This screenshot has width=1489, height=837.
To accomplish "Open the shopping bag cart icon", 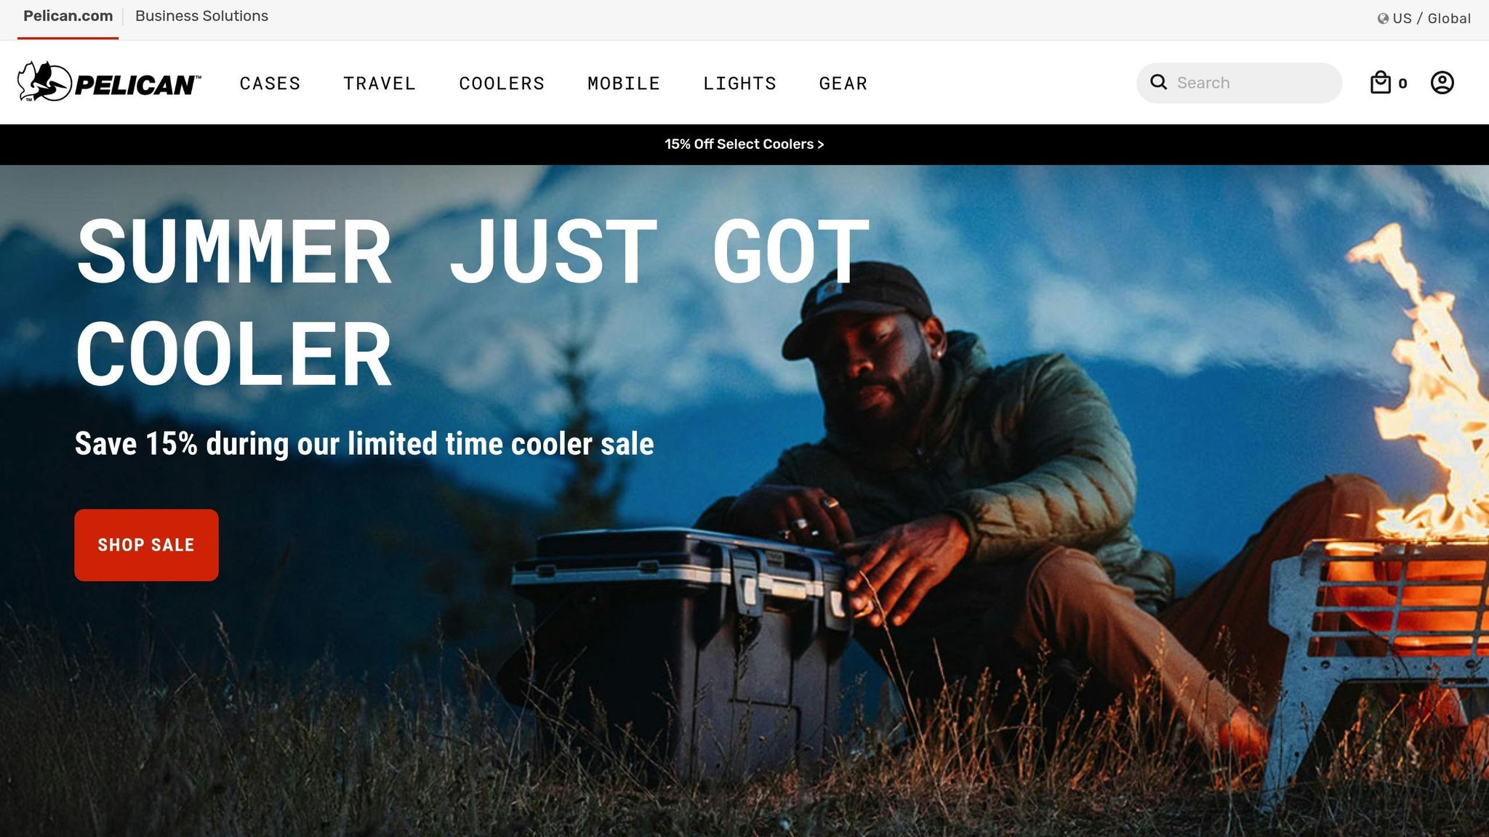I will [x=1380, y=82].
